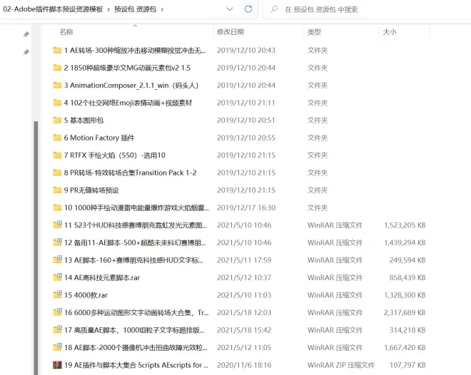Click the search magnifier icon
Image resolution: width=471 pixels, height=375 pixels.
tap(274, 9)
